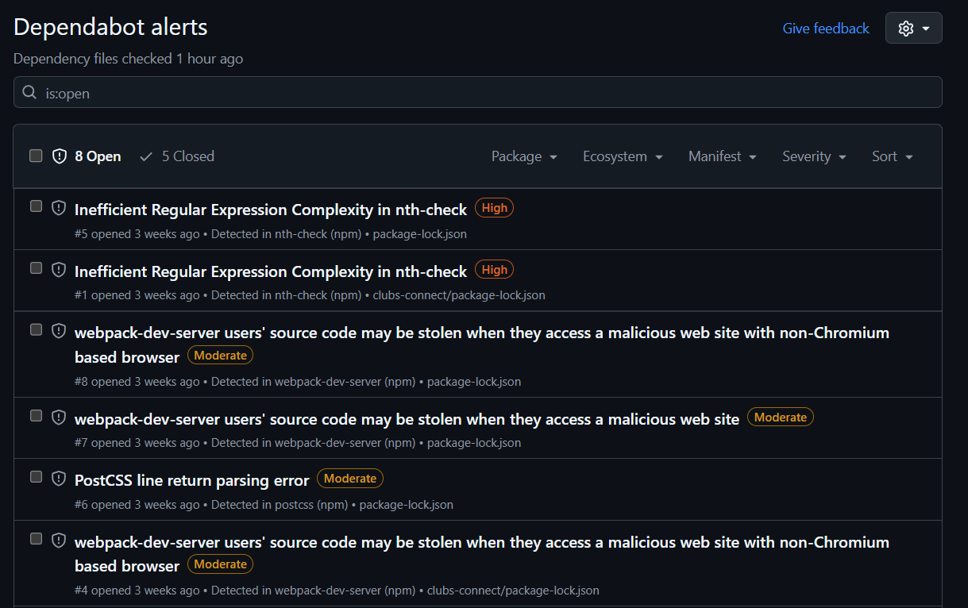Image resolution: width=968 pixels, height=608 pixels.
Task: Open the settings gear dropdown
Action: coord(913,28)
